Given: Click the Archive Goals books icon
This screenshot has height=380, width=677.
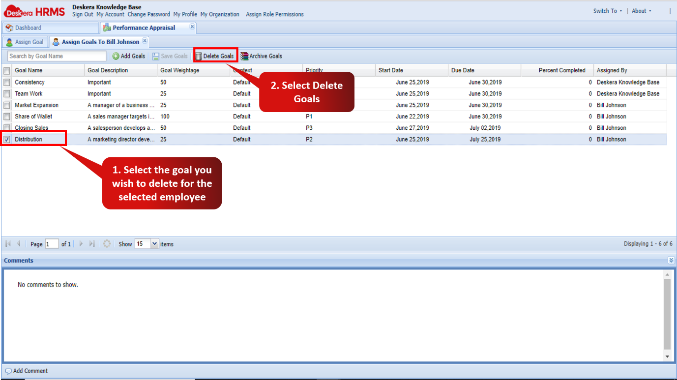Looking at the screenshot, I should 244,56.
